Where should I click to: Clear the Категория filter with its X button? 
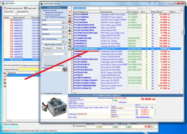tap(66, 36)
